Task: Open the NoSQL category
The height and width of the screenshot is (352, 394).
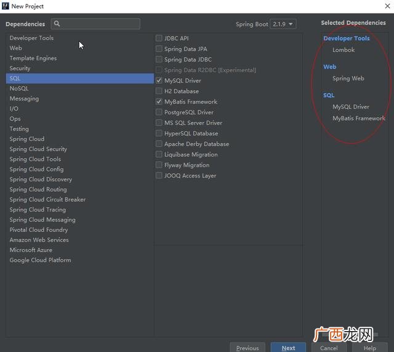Action: (79, 88)
